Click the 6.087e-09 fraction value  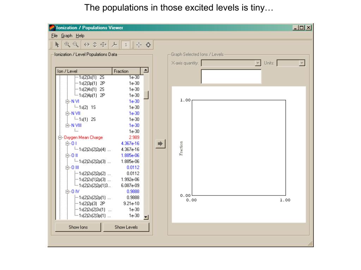tap(130, 186)
